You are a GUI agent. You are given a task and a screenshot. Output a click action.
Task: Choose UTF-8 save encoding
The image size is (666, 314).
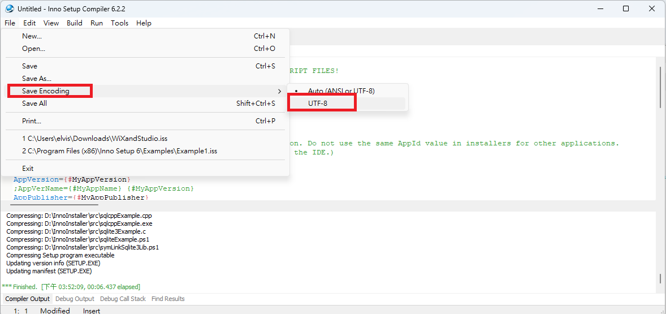(318, 104)
